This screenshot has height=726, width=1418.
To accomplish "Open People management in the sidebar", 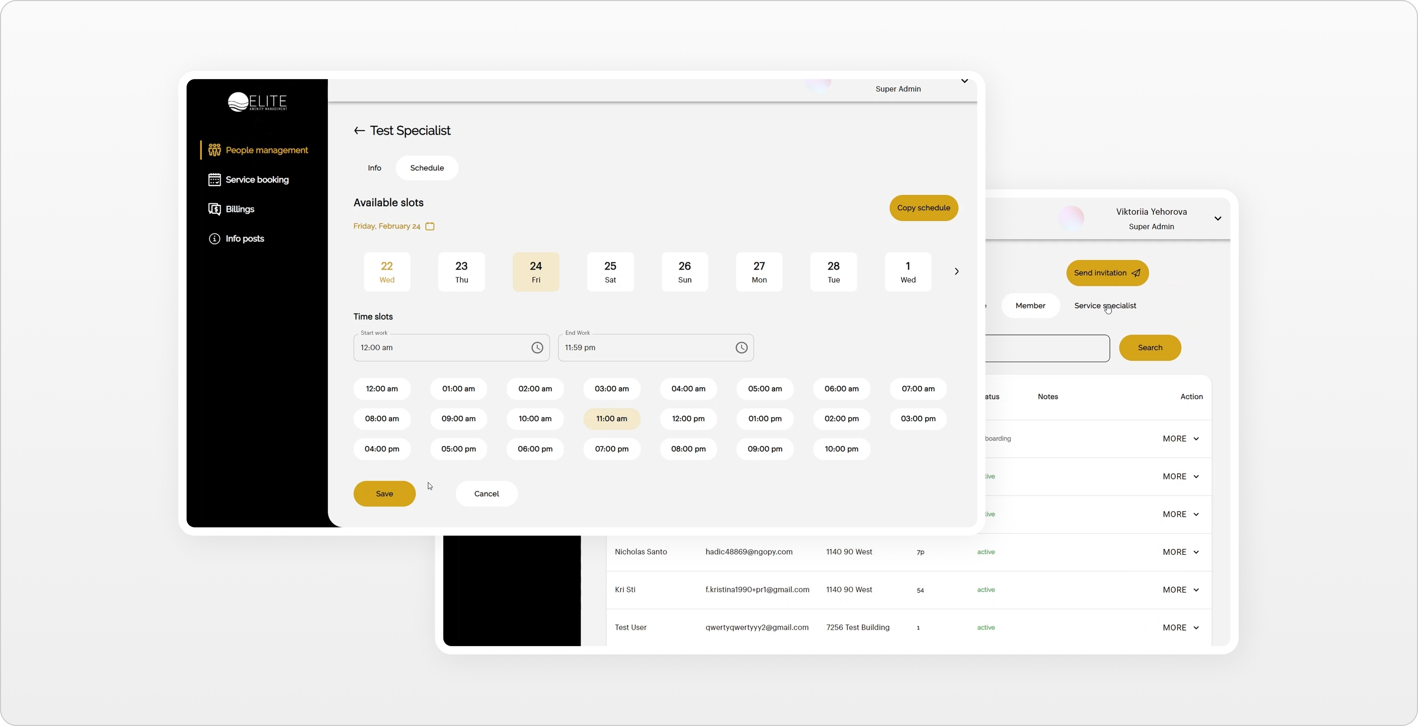I will pos(266,150).
